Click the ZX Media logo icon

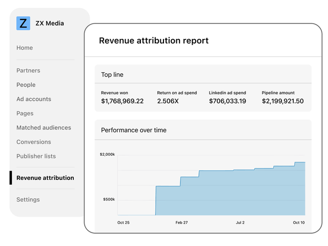[x=23, y=23]
